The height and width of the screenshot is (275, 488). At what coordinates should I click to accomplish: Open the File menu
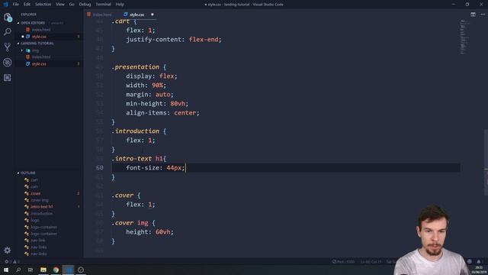(15, 5)
